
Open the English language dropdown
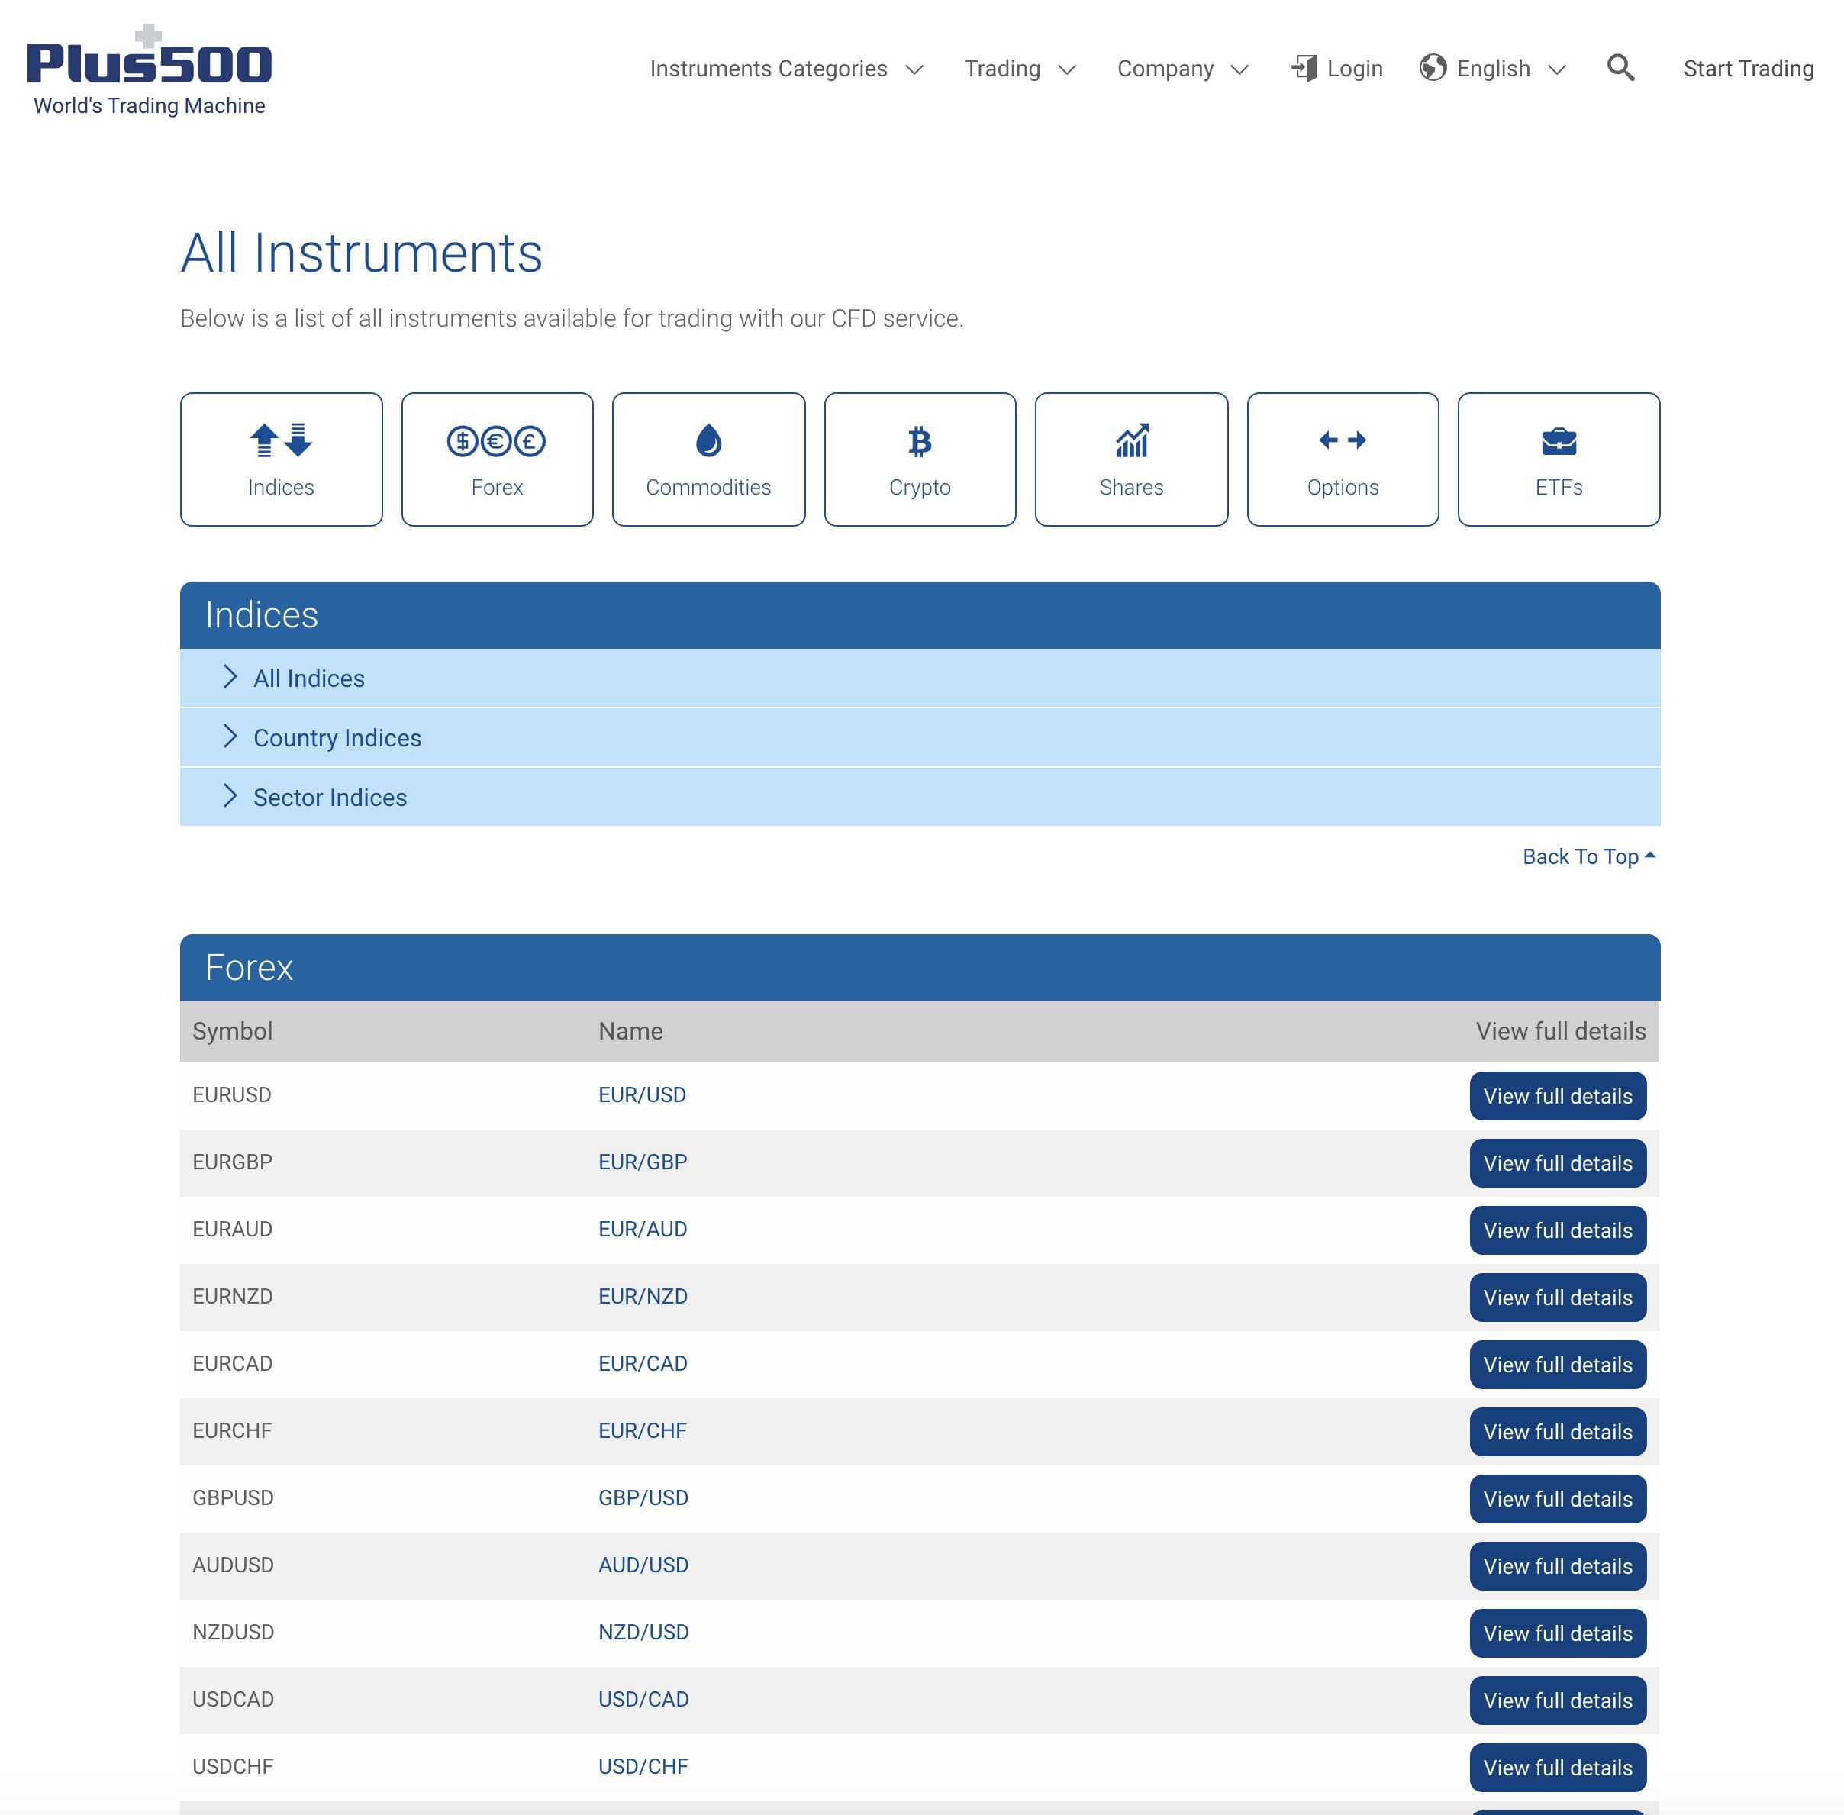(x=1493, y=69)
